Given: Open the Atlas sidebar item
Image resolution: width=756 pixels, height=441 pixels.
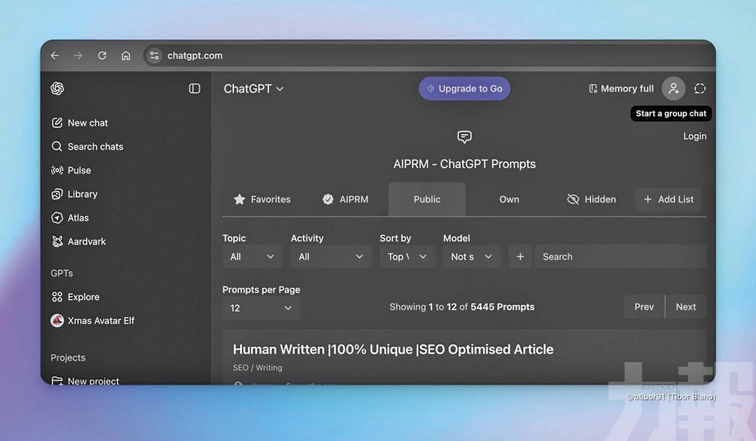Looking at the screenshot, I should (78, 218).
